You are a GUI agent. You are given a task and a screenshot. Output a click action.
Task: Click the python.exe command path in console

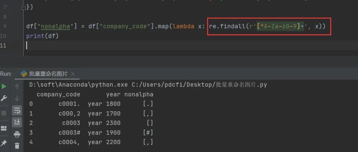point(79,85)
